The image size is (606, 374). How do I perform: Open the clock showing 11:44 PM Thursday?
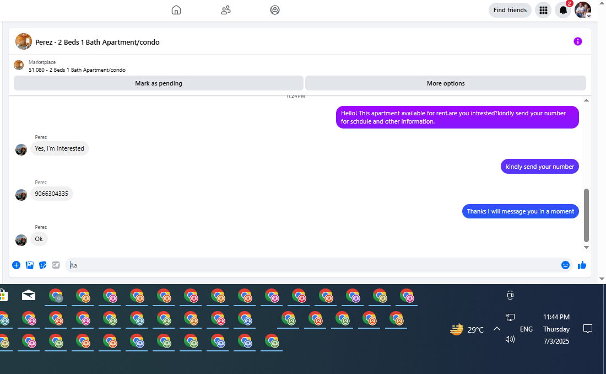pos(556,329)
